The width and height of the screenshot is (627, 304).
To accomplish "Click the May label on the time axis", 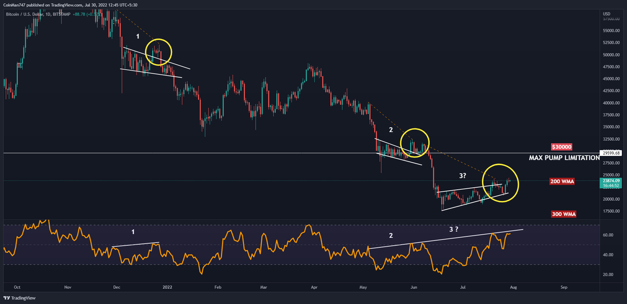I will (x=364, y=287).
